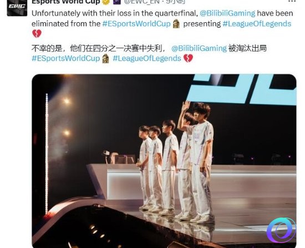Click the trophy emoji in the Chinese hashtag line
The image size is (305, 248).
click(x=105, y=58)
